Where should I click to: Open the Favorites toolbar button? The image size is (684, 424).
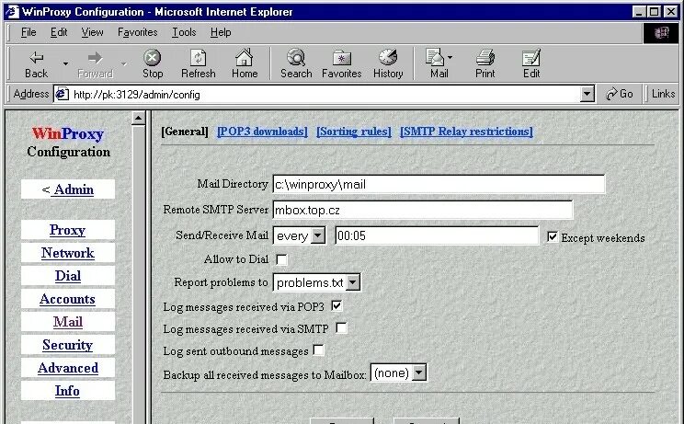(342, 63)
